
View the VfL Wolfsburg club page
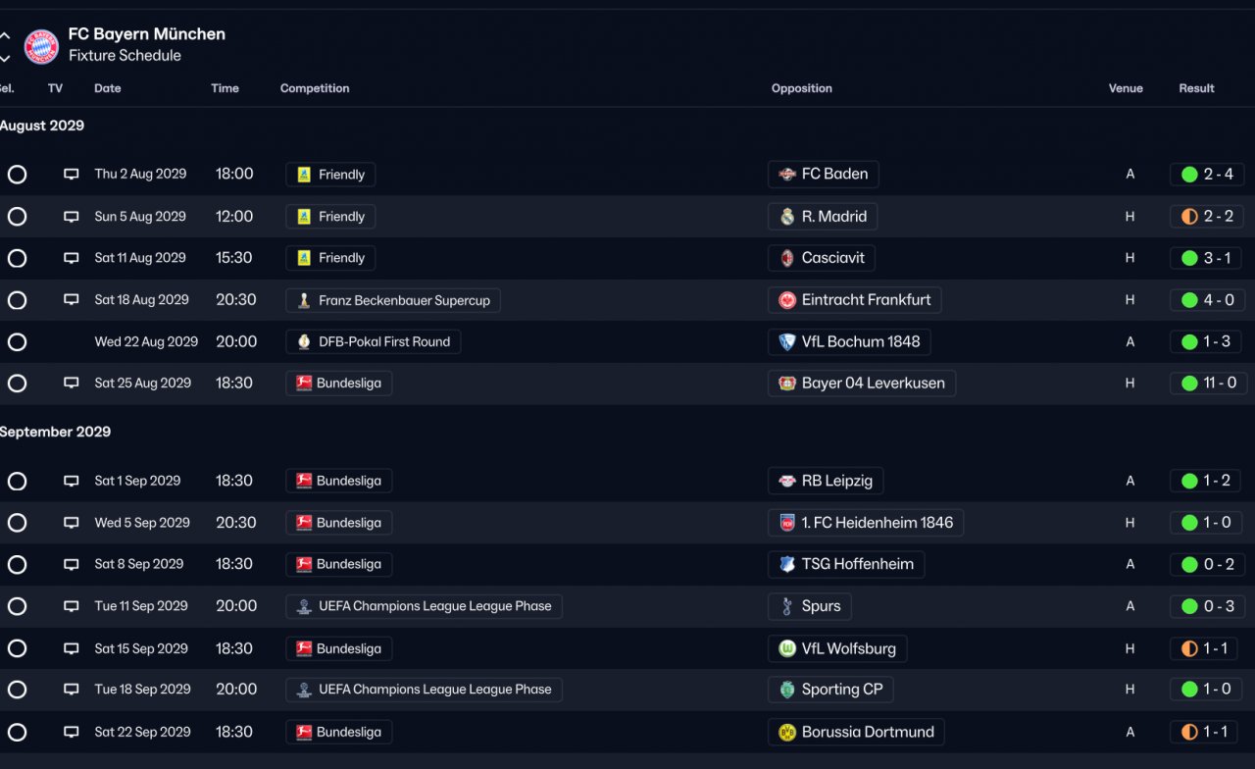[838, 648]
